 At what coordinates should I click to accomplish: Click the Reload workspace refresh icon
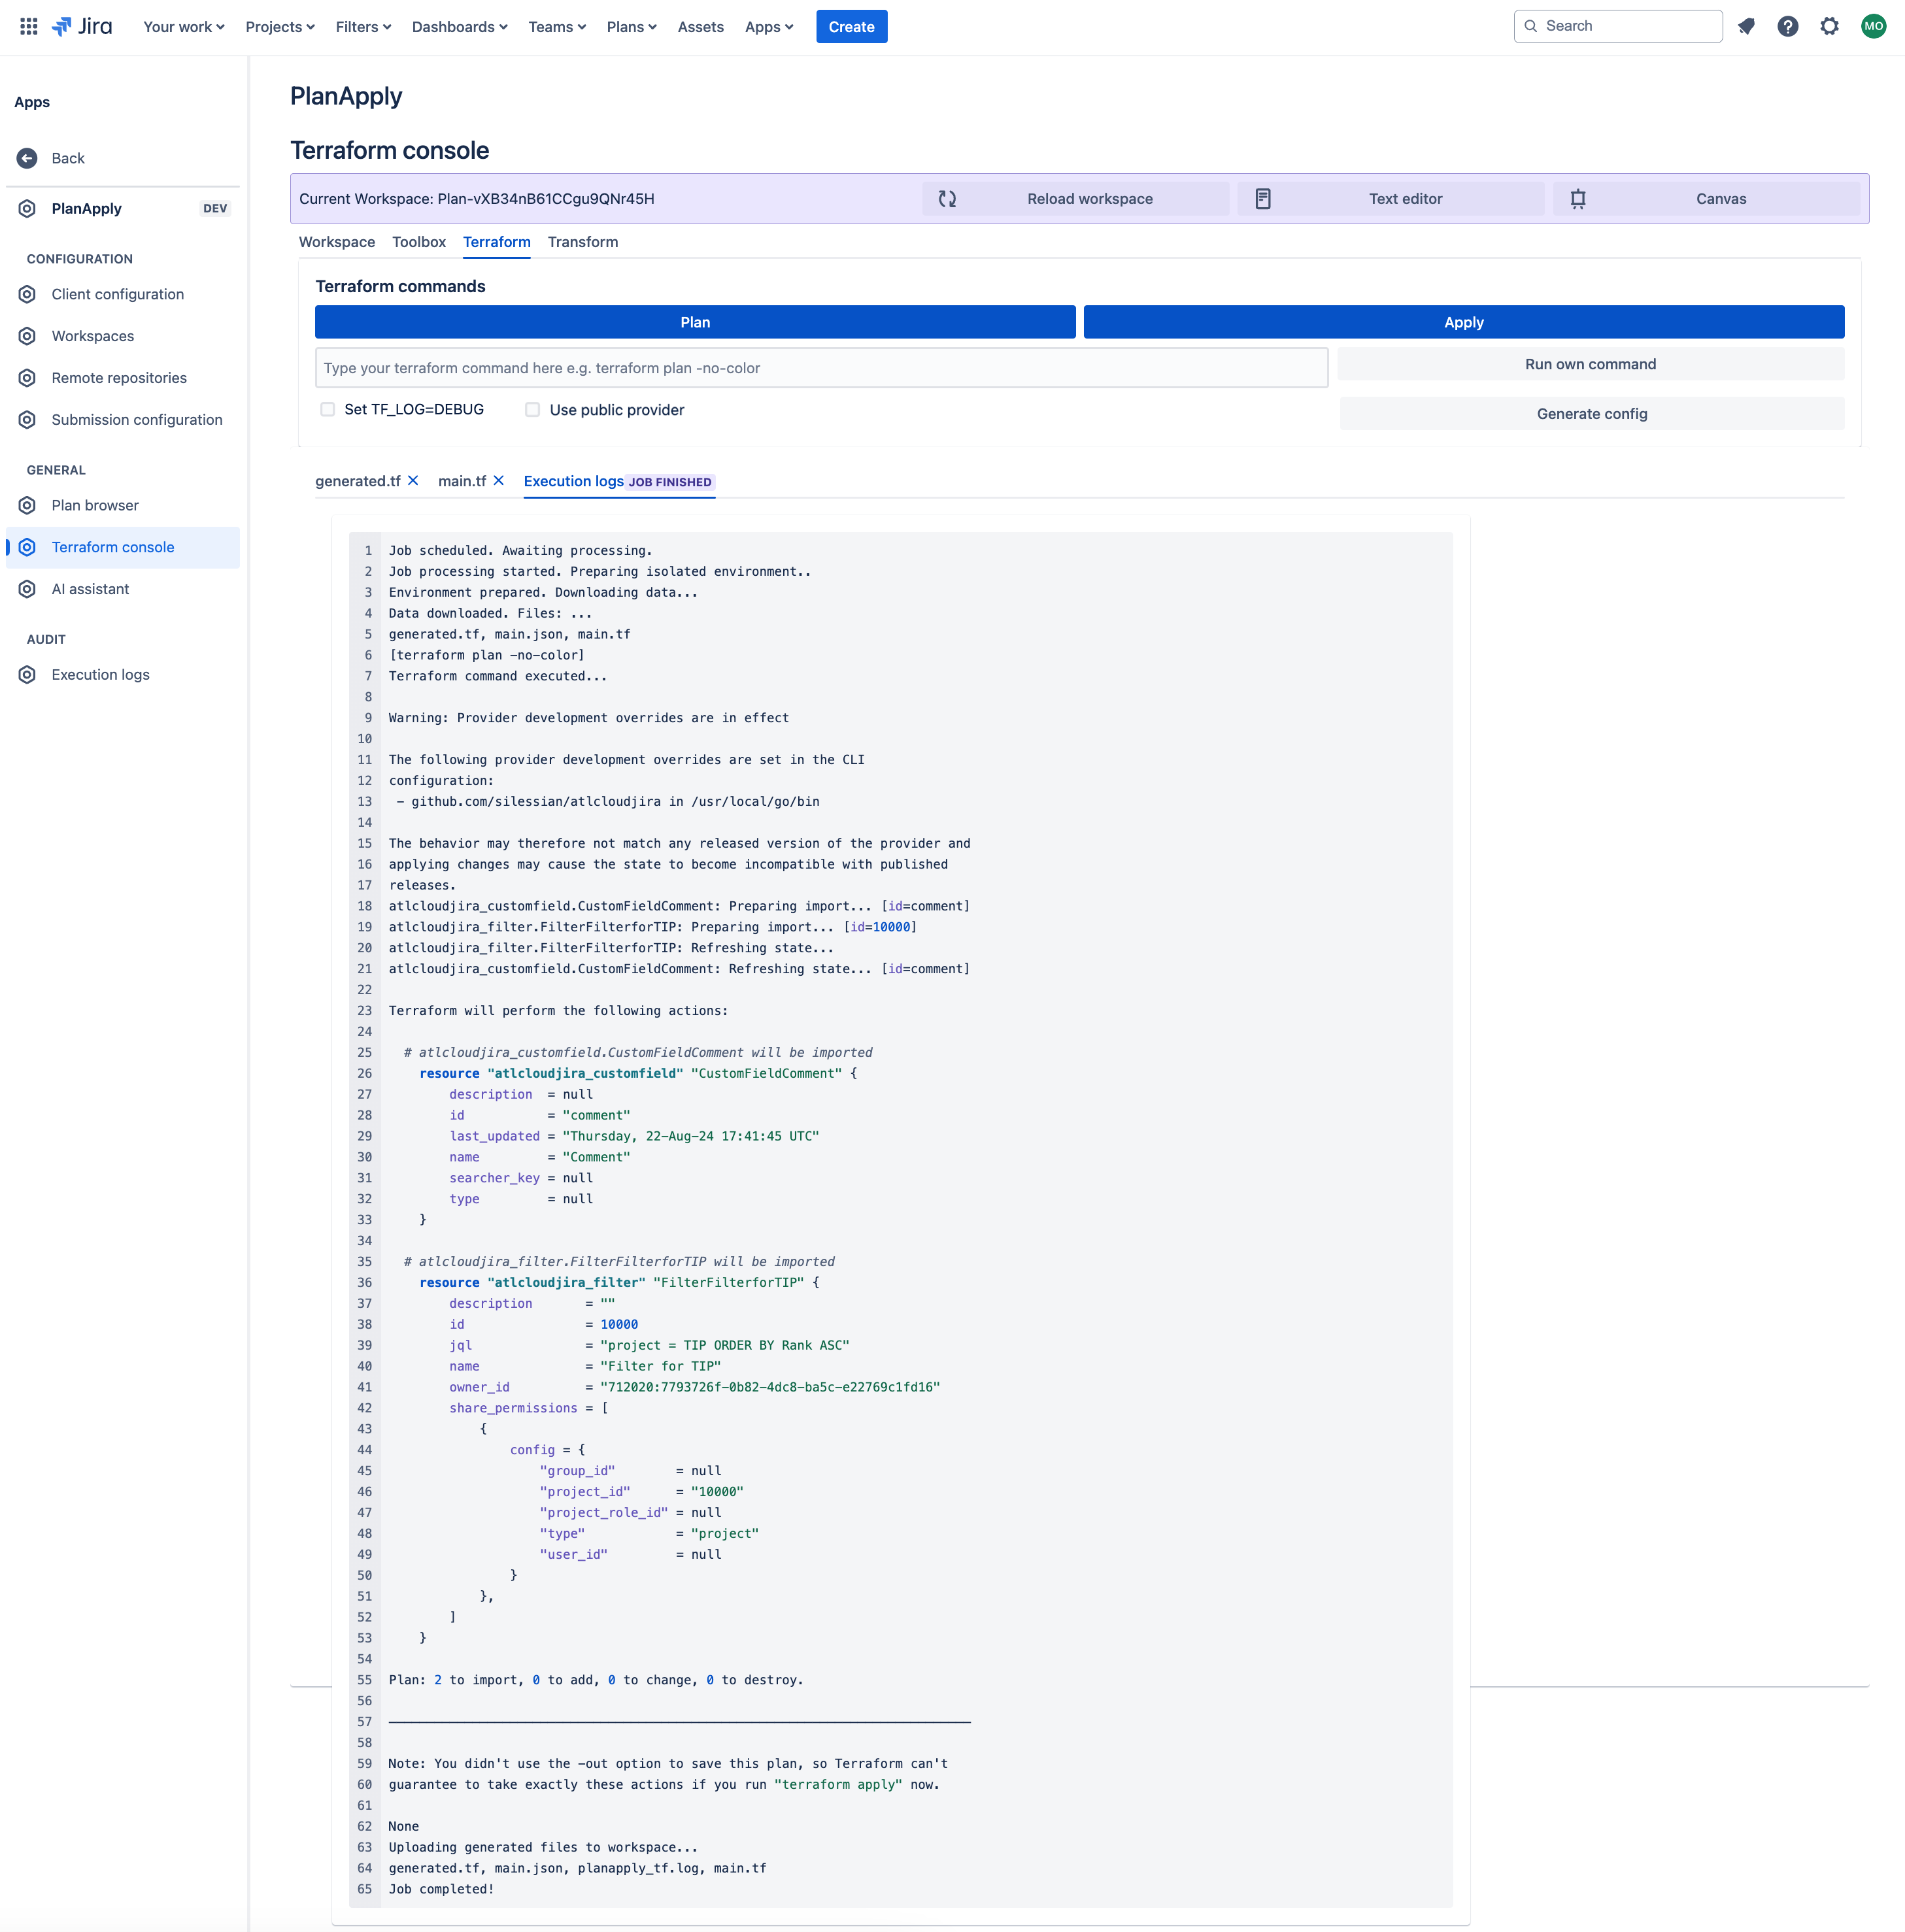coord(947,199)
